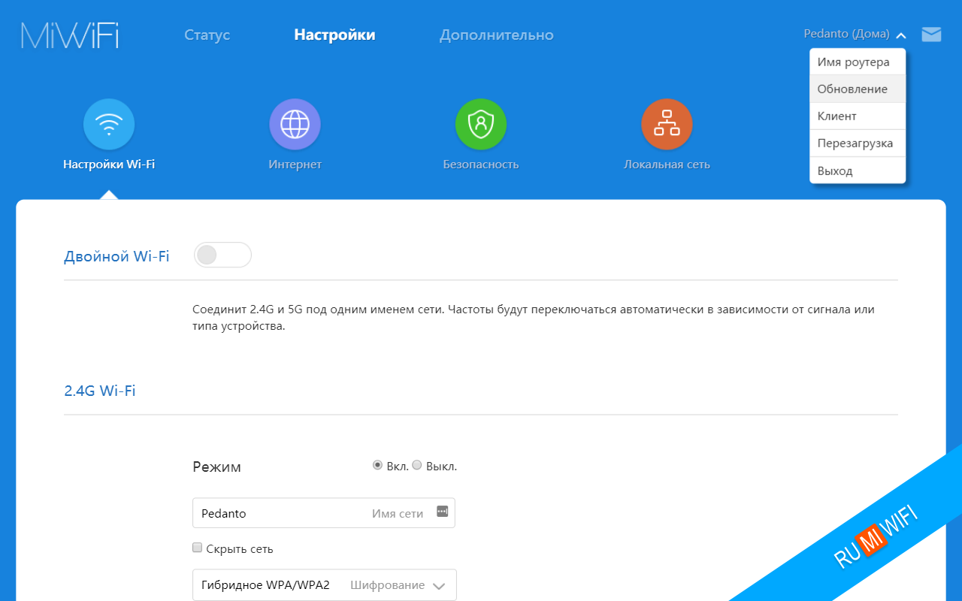Click the network name field with 'Pedanto'

pos(324,513)
